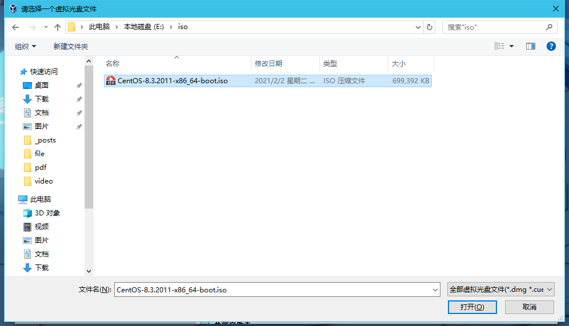
Task: Click the ISO file icon of the CentOS image
Action: (111, 81)
